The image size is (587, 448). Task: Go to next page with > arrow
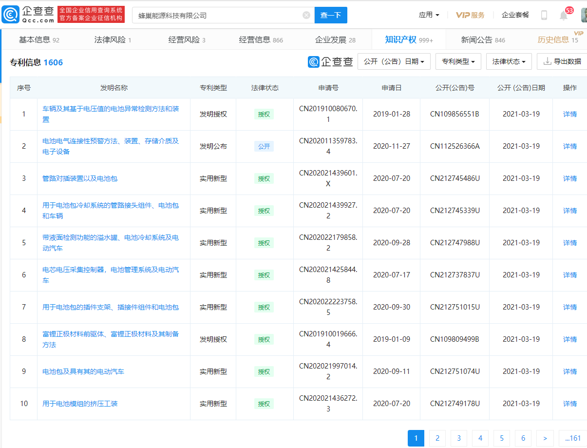(x=545, y=438)
